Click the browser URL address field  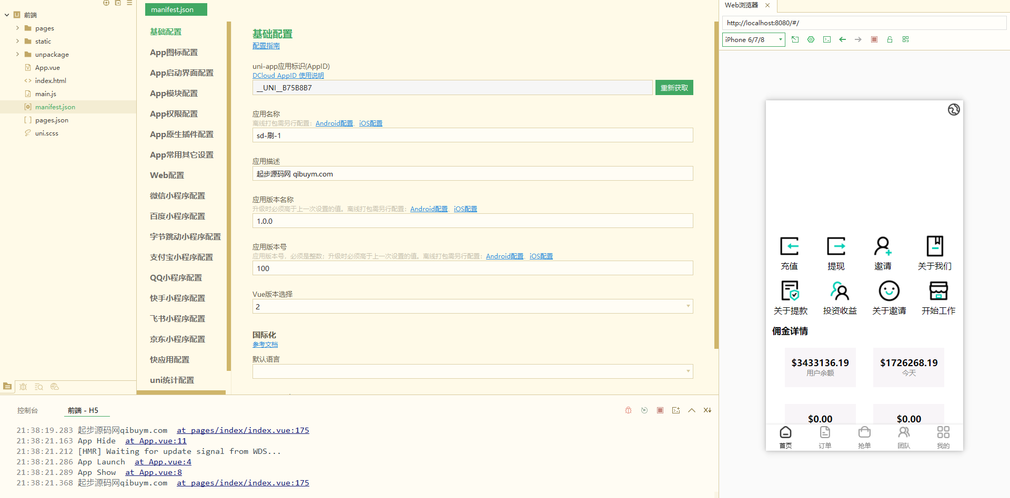(864, 23)
